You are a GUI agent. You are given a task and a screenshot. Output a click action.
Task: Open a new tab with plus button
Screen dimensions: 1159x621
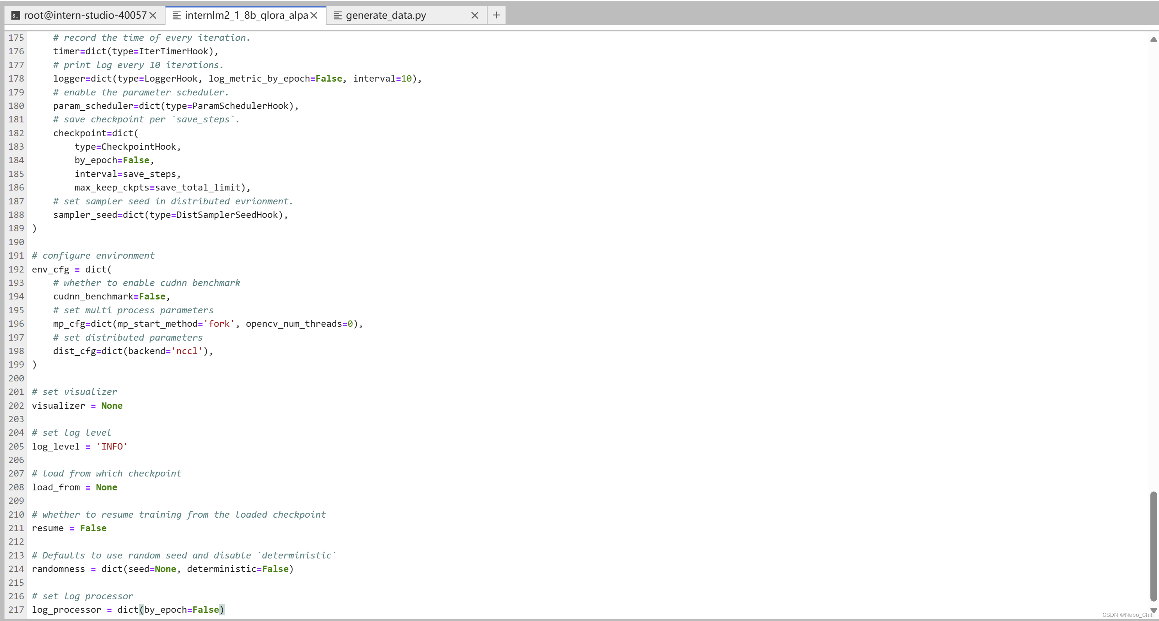coord(496,15)
